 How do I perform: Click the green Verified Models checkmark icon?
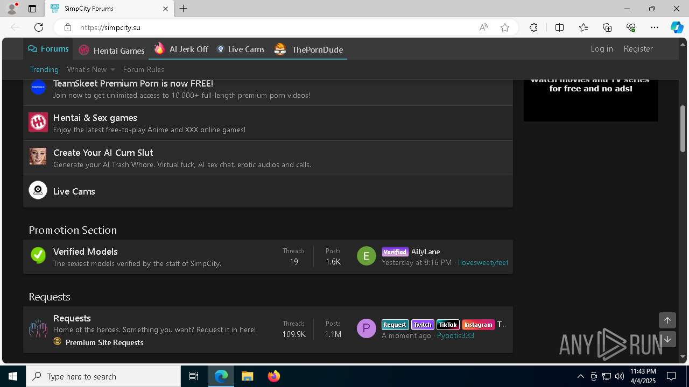[38, 255]
